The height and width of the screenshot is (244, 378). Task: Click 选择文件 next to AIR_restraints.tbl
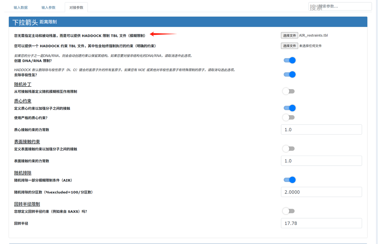pyautogui.click(x=289, y=35)
